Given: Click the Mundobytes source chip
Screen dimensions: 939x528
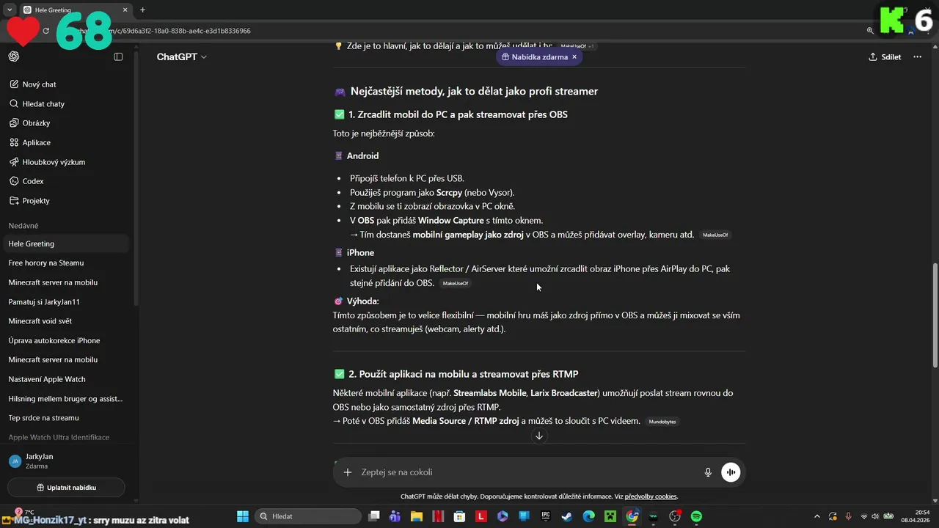Looking at the screenshot, I should click(662, 422).
